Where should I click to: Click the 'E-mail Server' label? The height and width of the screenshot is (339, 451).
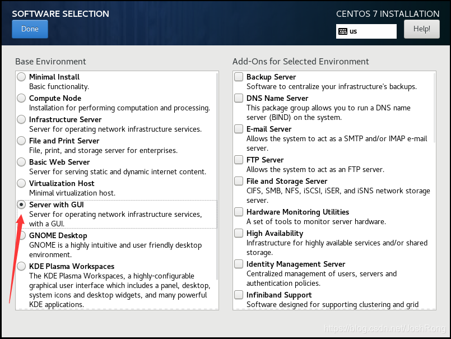click(x=269, y=129)
